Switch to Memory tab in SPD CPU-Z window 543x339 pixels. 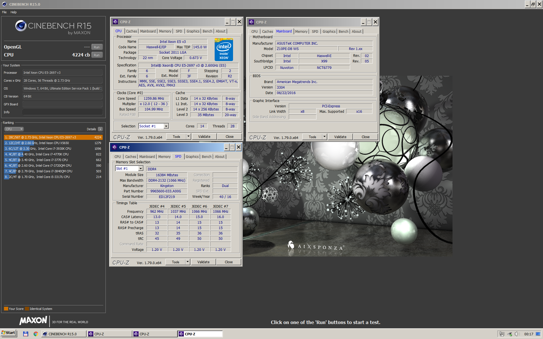164,157
